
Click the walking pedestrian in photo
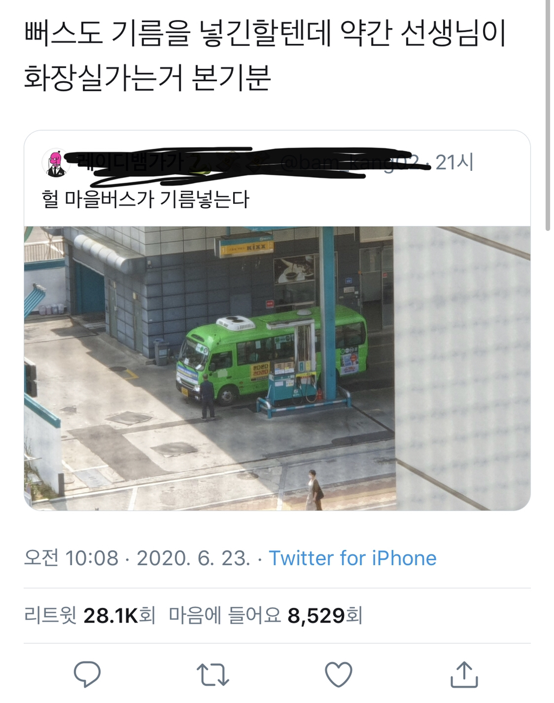pyautogui.click(x=315, y=490)
